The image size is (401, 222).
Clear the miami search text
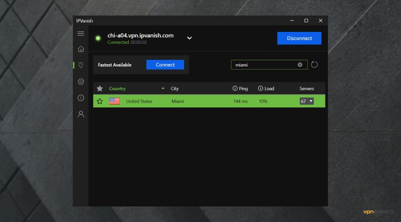[x=300, y=65]
